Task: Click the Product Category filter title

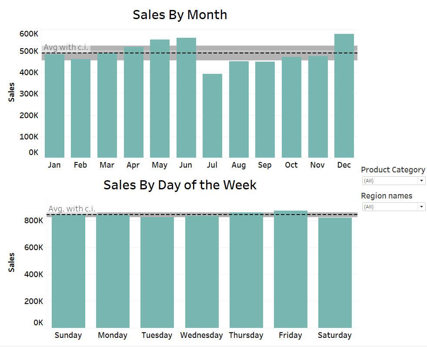Action: [x=393, y=169]
